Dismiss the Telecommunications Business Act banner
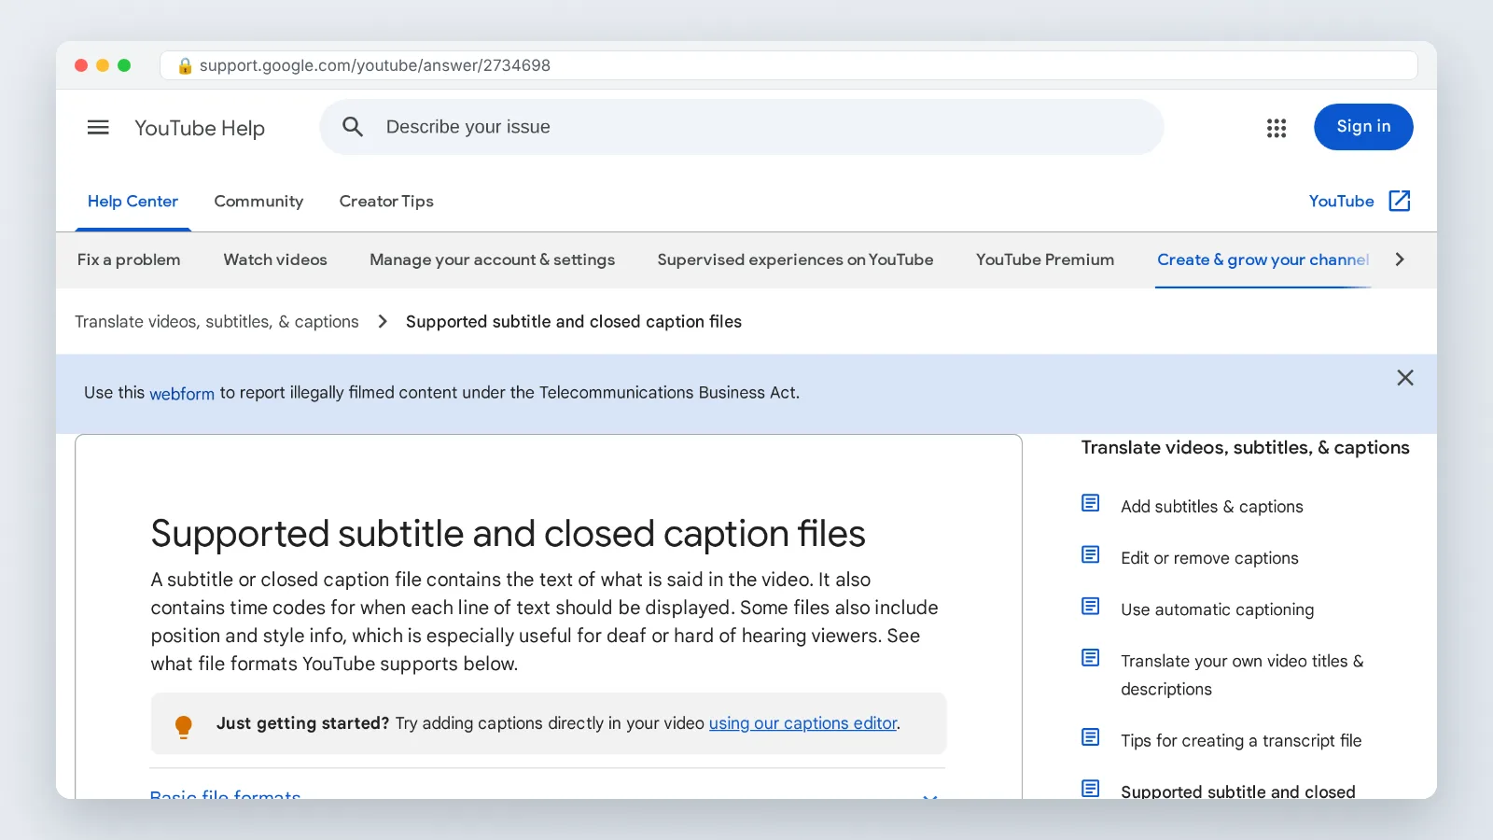Image resolution: width=1493 pixels, height=840 pixels. [1405, 378]
